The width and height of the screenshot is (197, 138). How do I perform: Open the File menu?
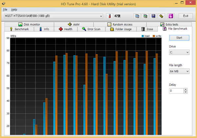click(x=5, y=10)
